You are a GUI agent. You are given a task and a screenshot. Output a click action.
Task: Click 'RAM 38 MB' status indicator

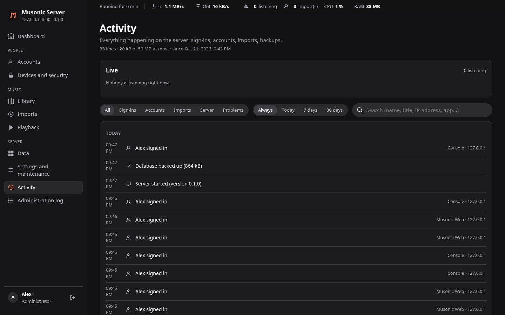[x=367, y=6]
